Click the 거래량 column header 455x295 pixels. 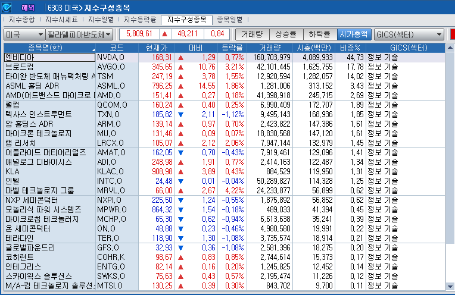(270, 48)
